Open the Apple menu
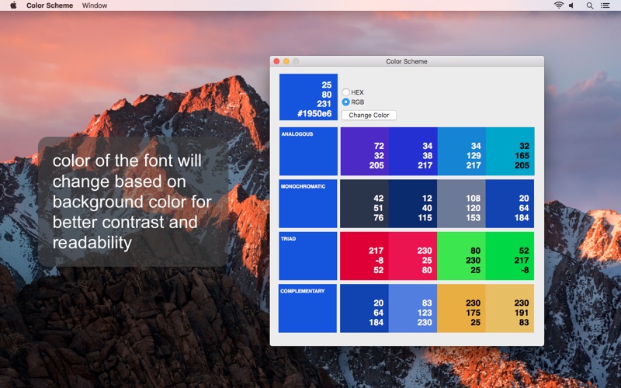 [13, 5]
